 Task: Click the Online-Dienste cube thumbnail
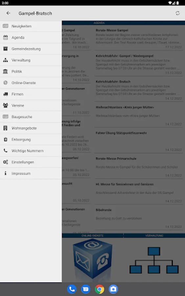coord(93,259)
